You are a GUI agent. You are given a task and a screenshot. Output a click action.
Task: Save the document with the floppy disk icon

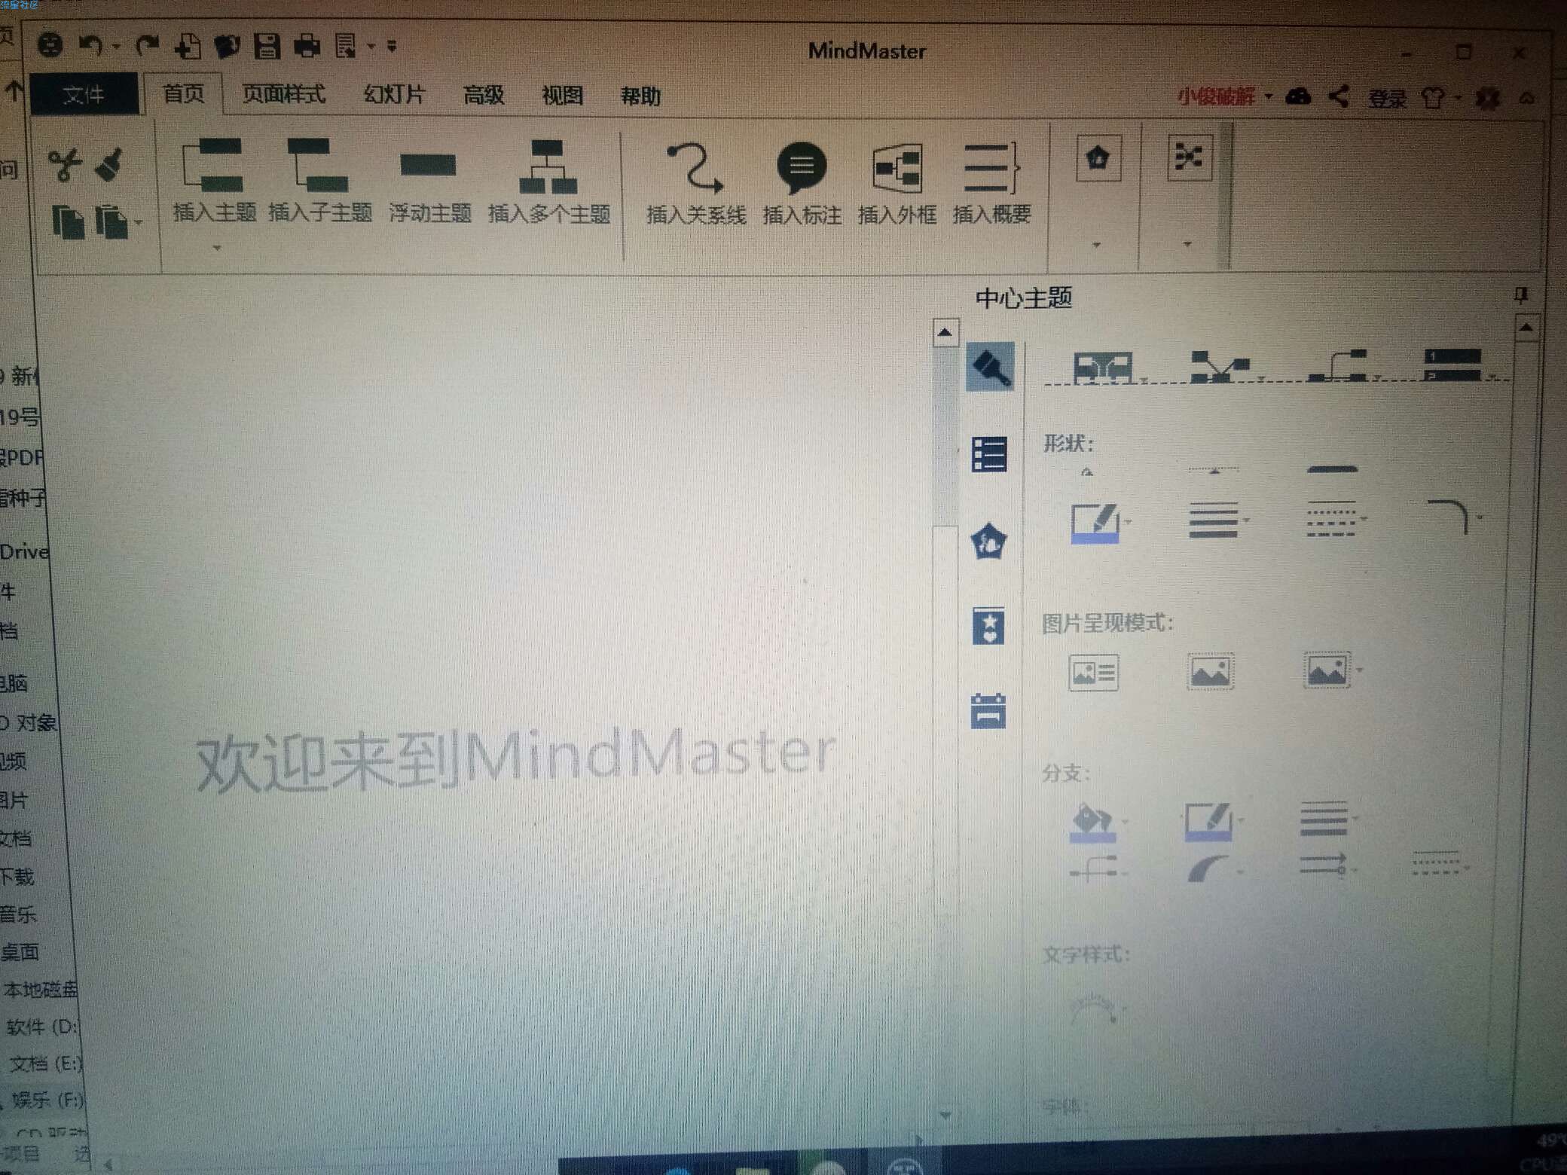(x=267, y=46)
